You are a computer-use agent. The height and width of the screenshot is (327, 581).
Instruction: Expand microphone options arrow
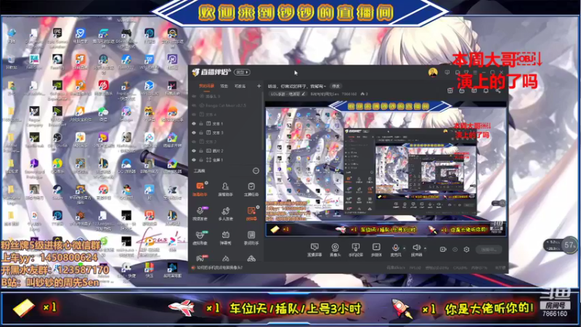(x=405, y=248)
